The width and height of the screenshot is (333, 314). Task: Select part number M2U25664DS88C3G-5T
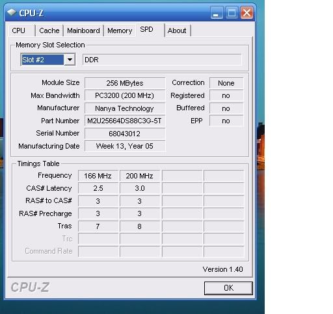tap(125, 121)
